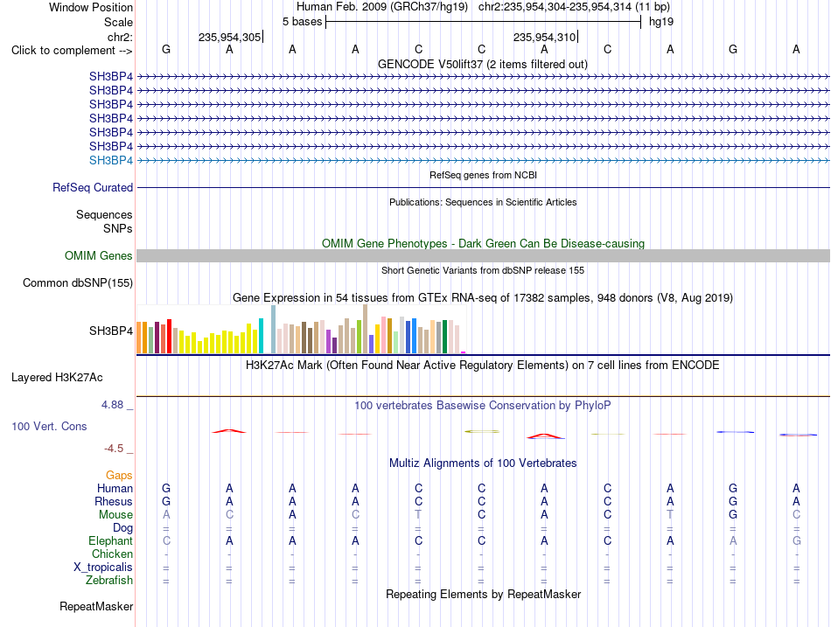Click the Sequences track label
The image size is (831, 627).
(x=104, y=214)
